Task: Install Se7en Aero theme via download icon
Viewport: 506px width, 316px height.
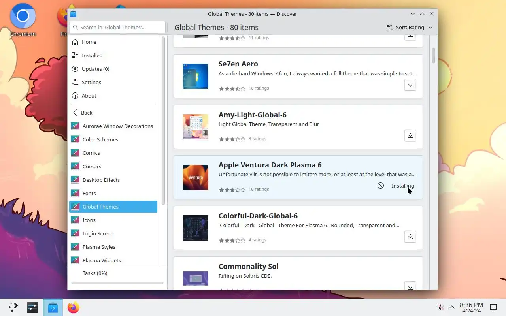Action: 410,85
